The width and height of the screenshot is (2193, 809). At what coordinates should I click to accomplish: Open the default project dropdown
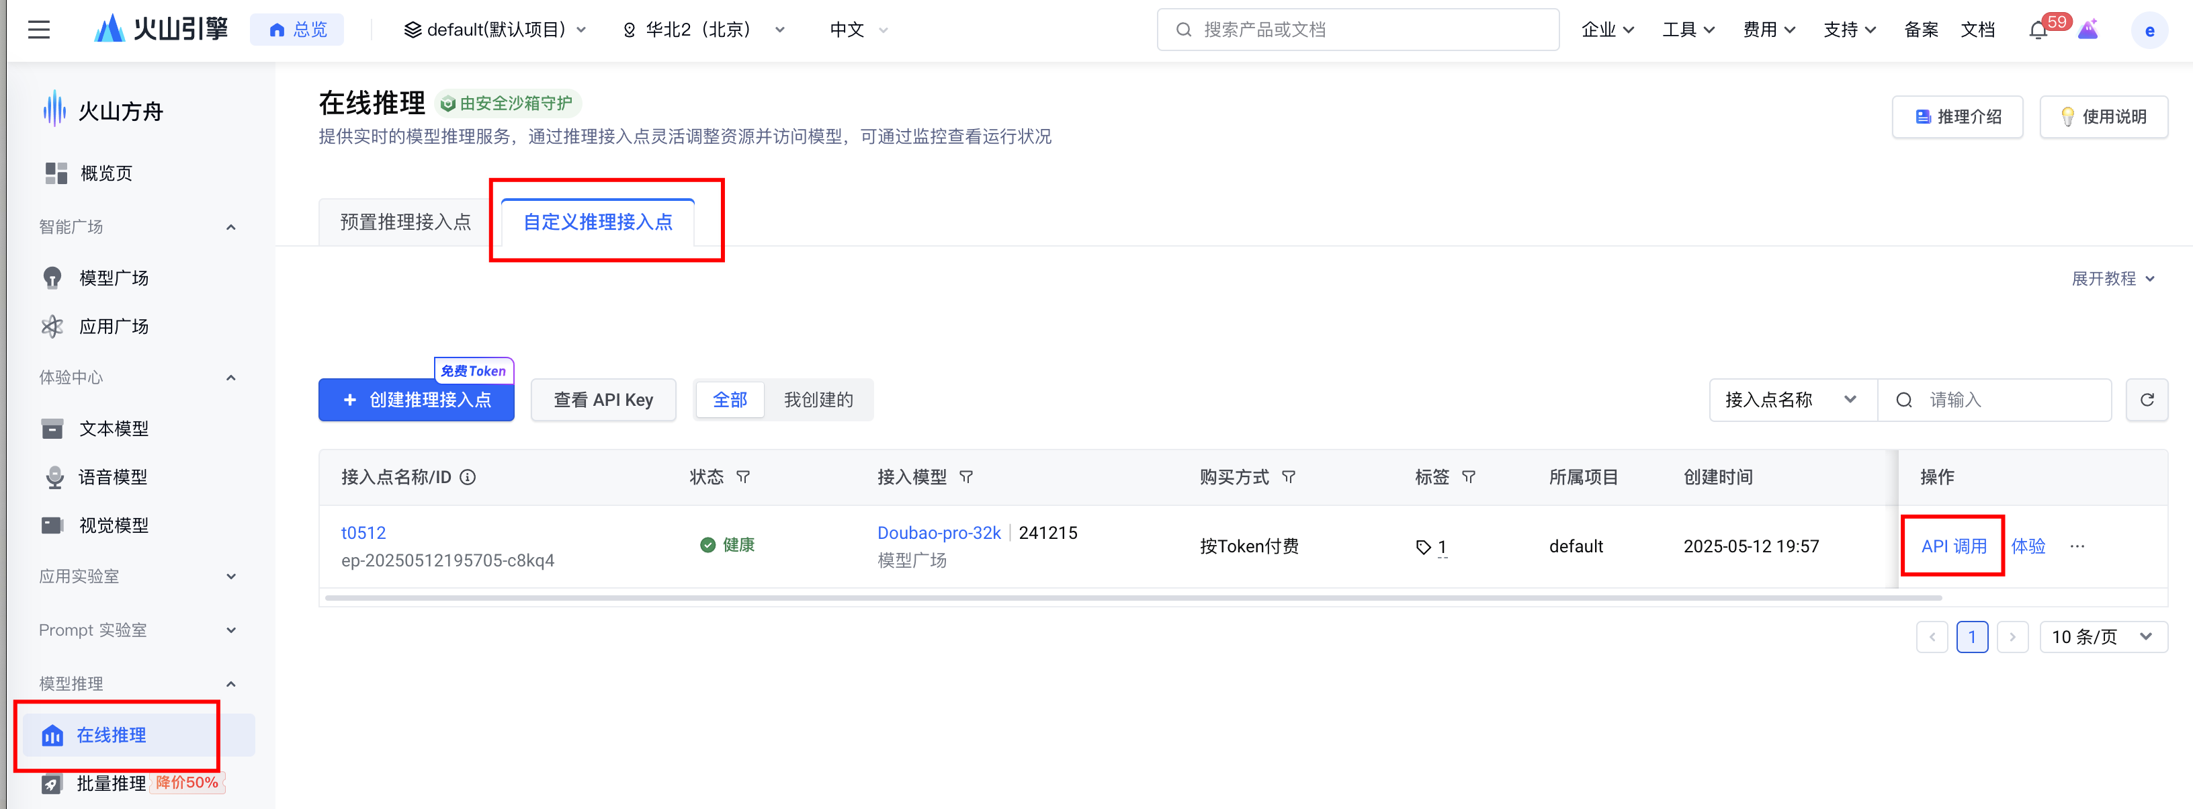494,30
